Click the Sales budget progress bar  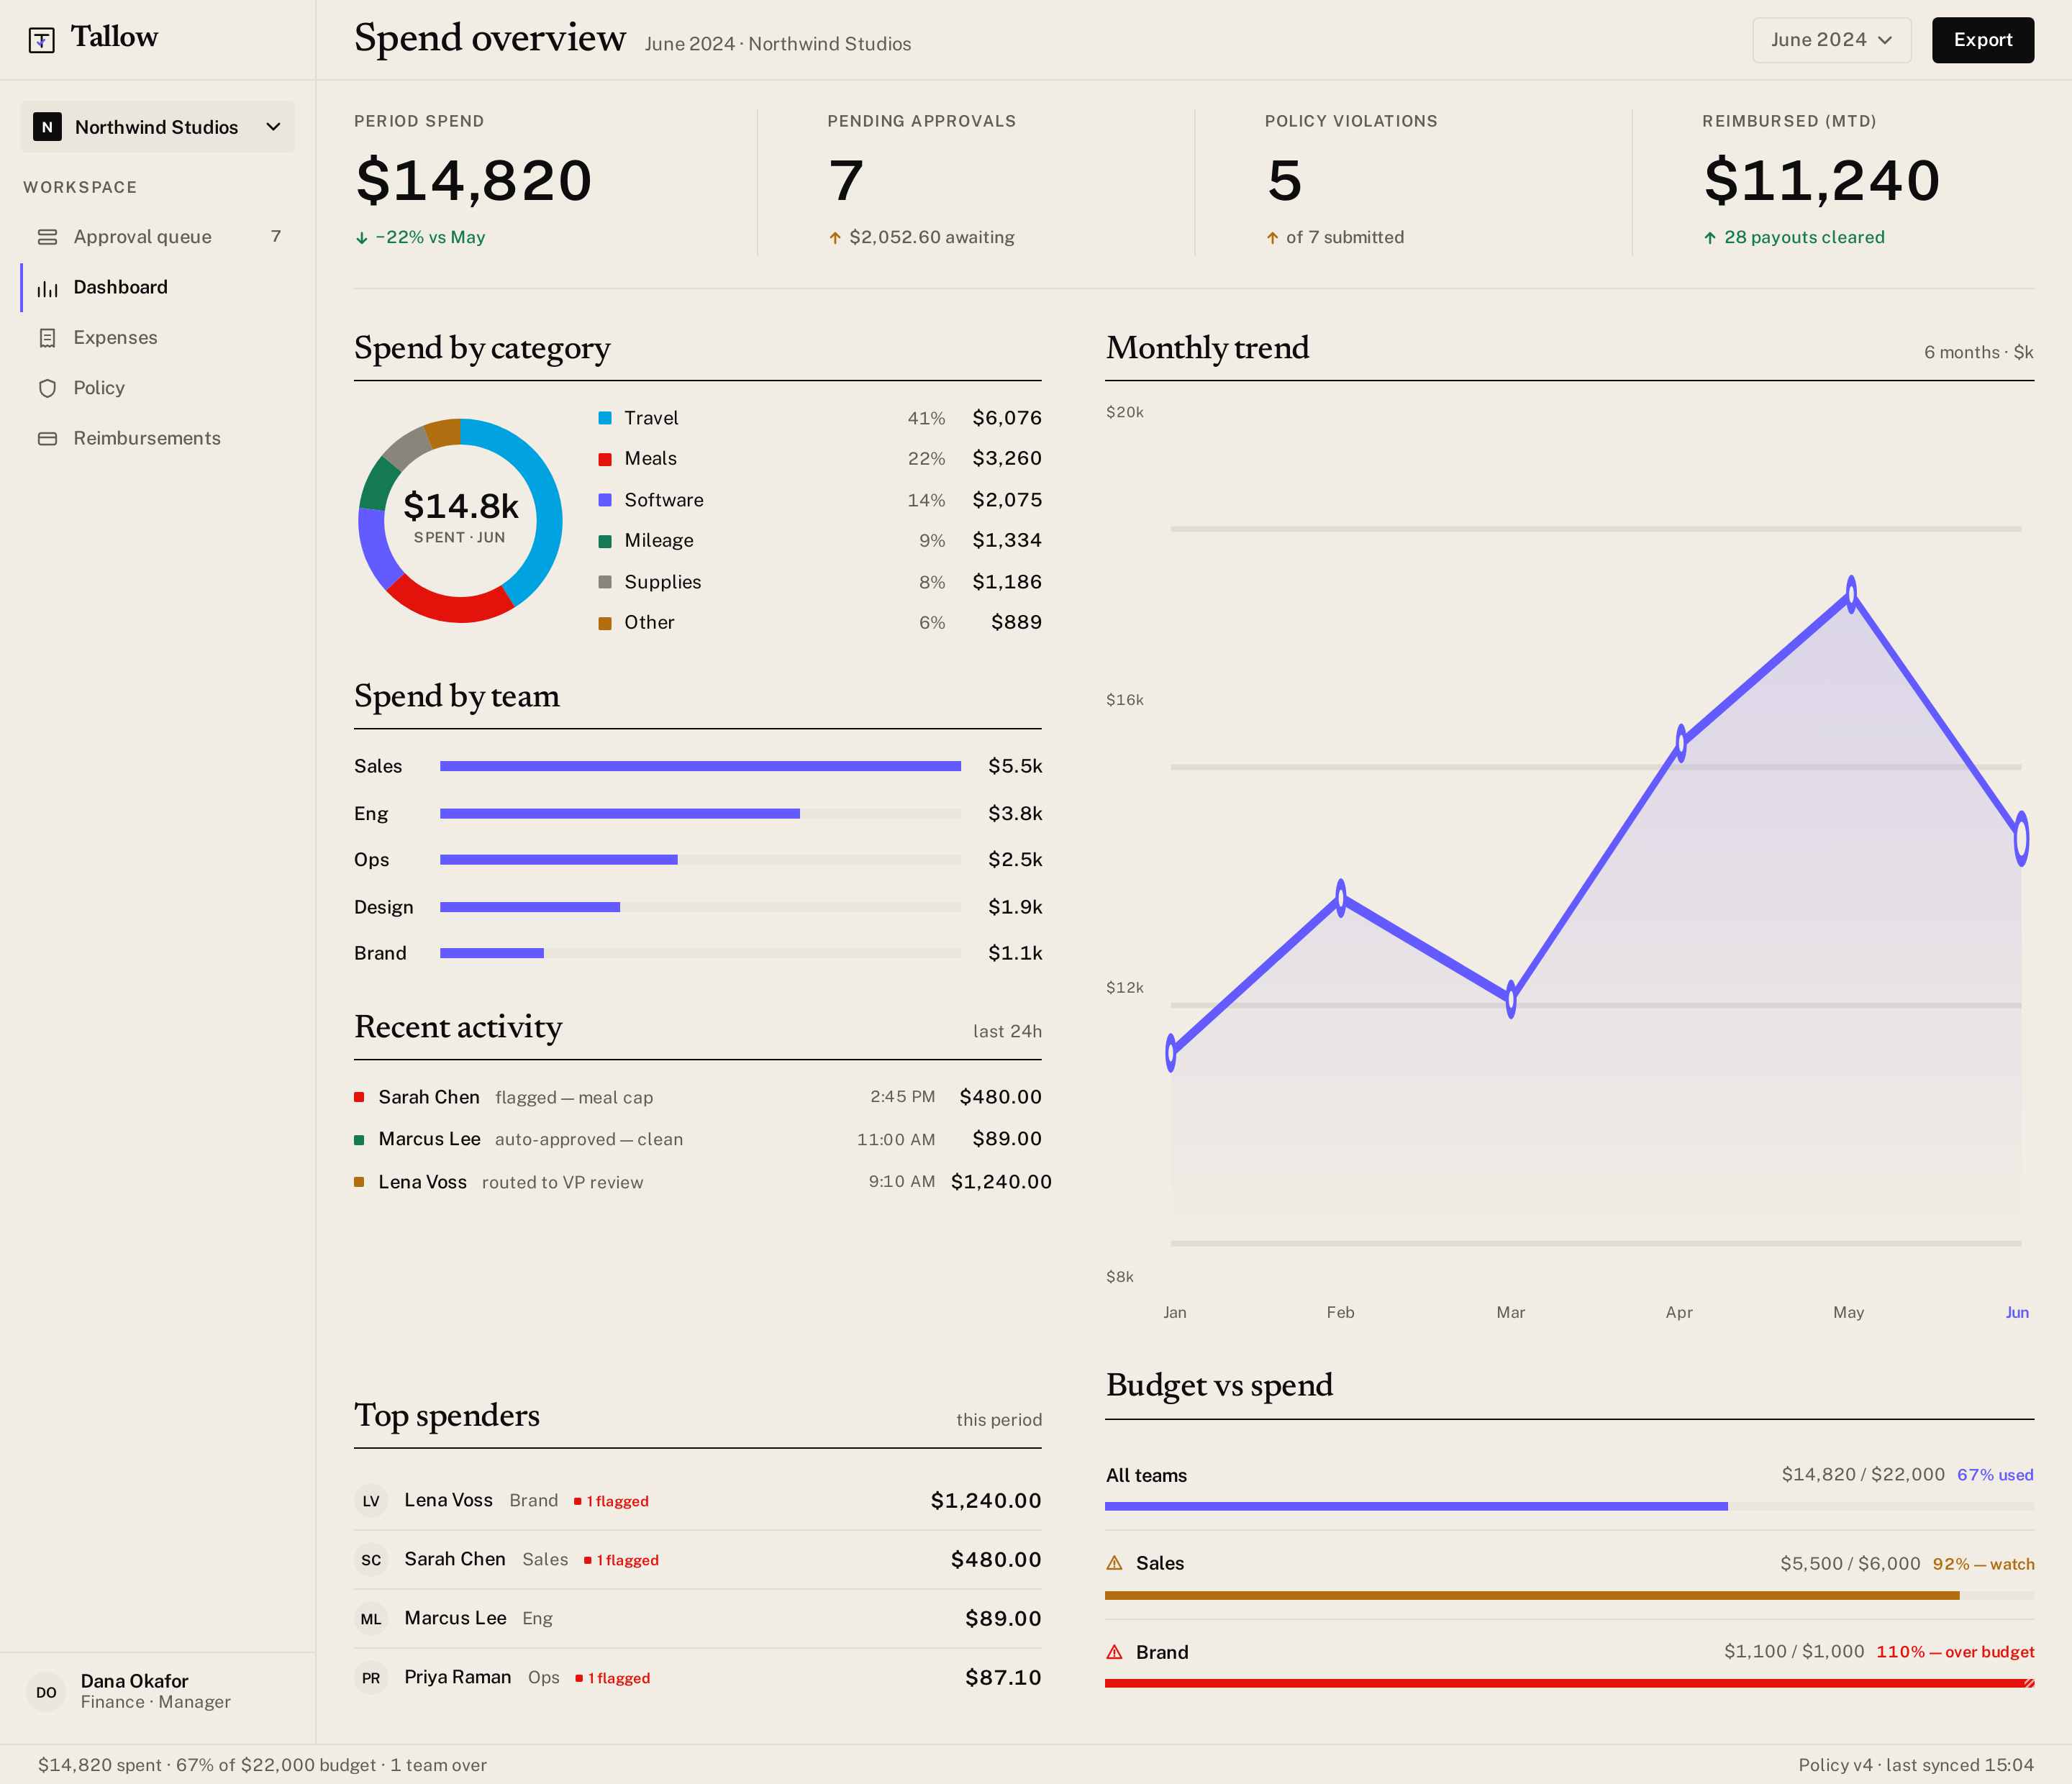(1569, 1595)
